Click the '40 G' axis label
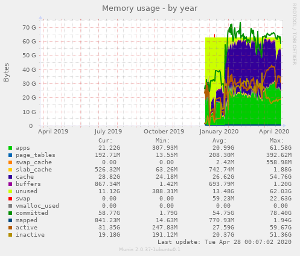The image size is (300, 256). [x=29, y=70]
